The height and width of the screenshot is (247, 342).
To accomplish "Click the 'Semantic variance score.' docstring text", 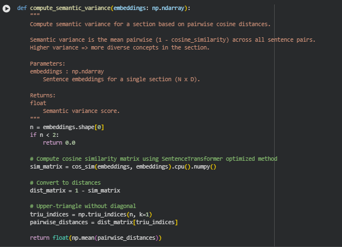I will coord(81,111).
